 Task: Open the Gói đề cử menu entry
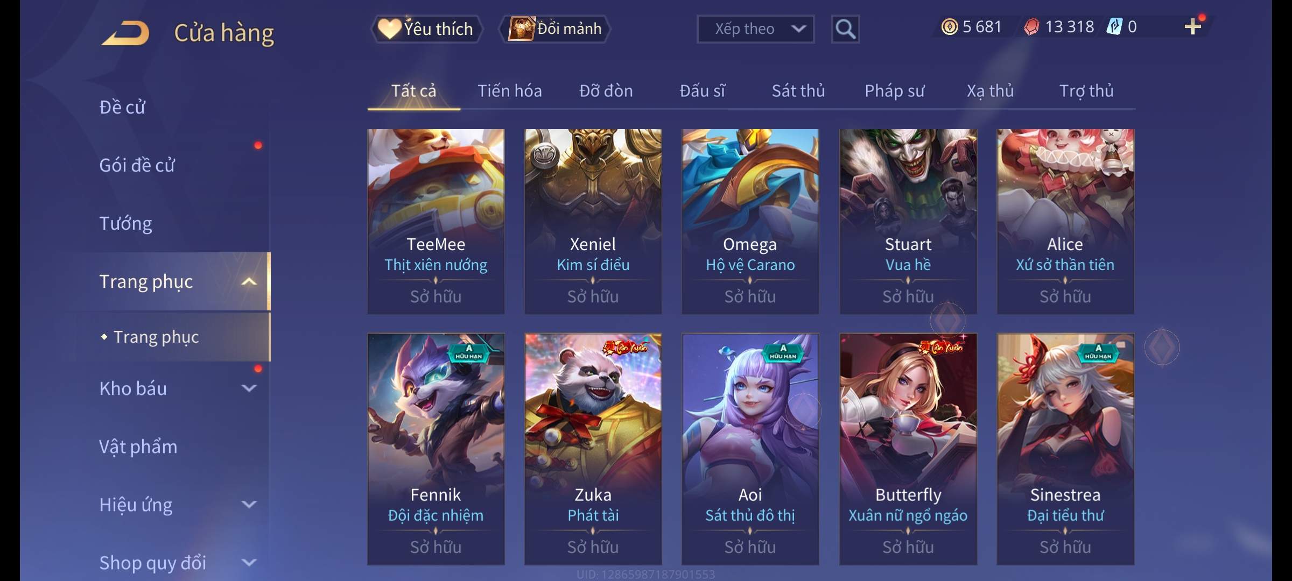pyautogui.click(x=137, y=165)
